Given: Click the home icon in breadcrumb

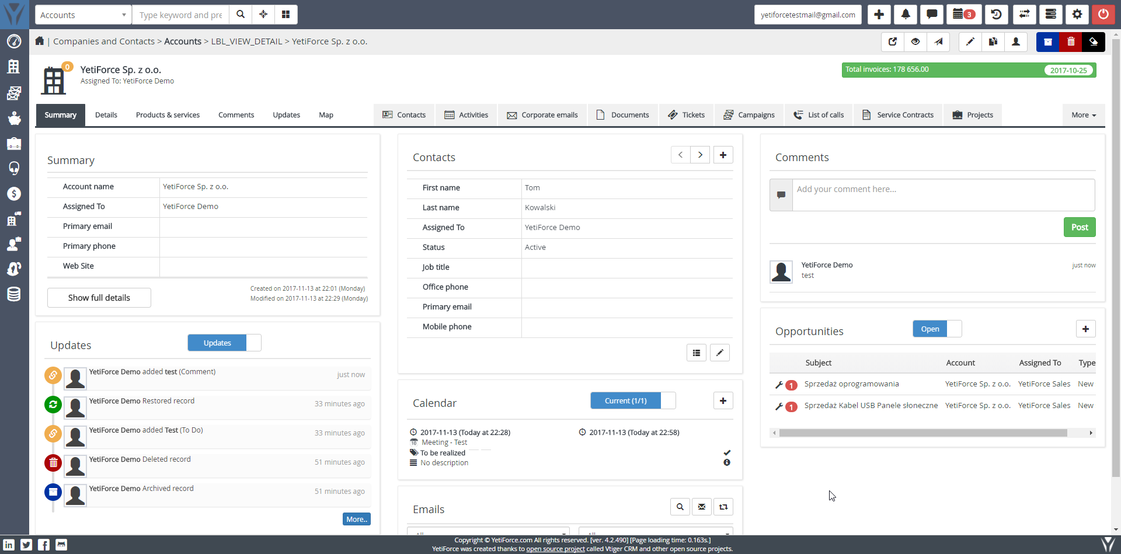Looking at the screenshot, I should (x=40, y=41).
